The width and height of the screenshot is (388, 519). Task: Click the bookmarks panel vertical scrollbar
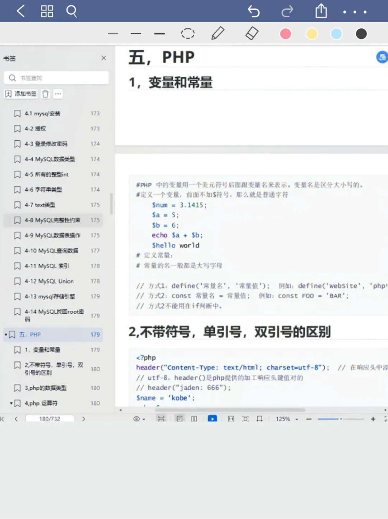pos(111,204)
